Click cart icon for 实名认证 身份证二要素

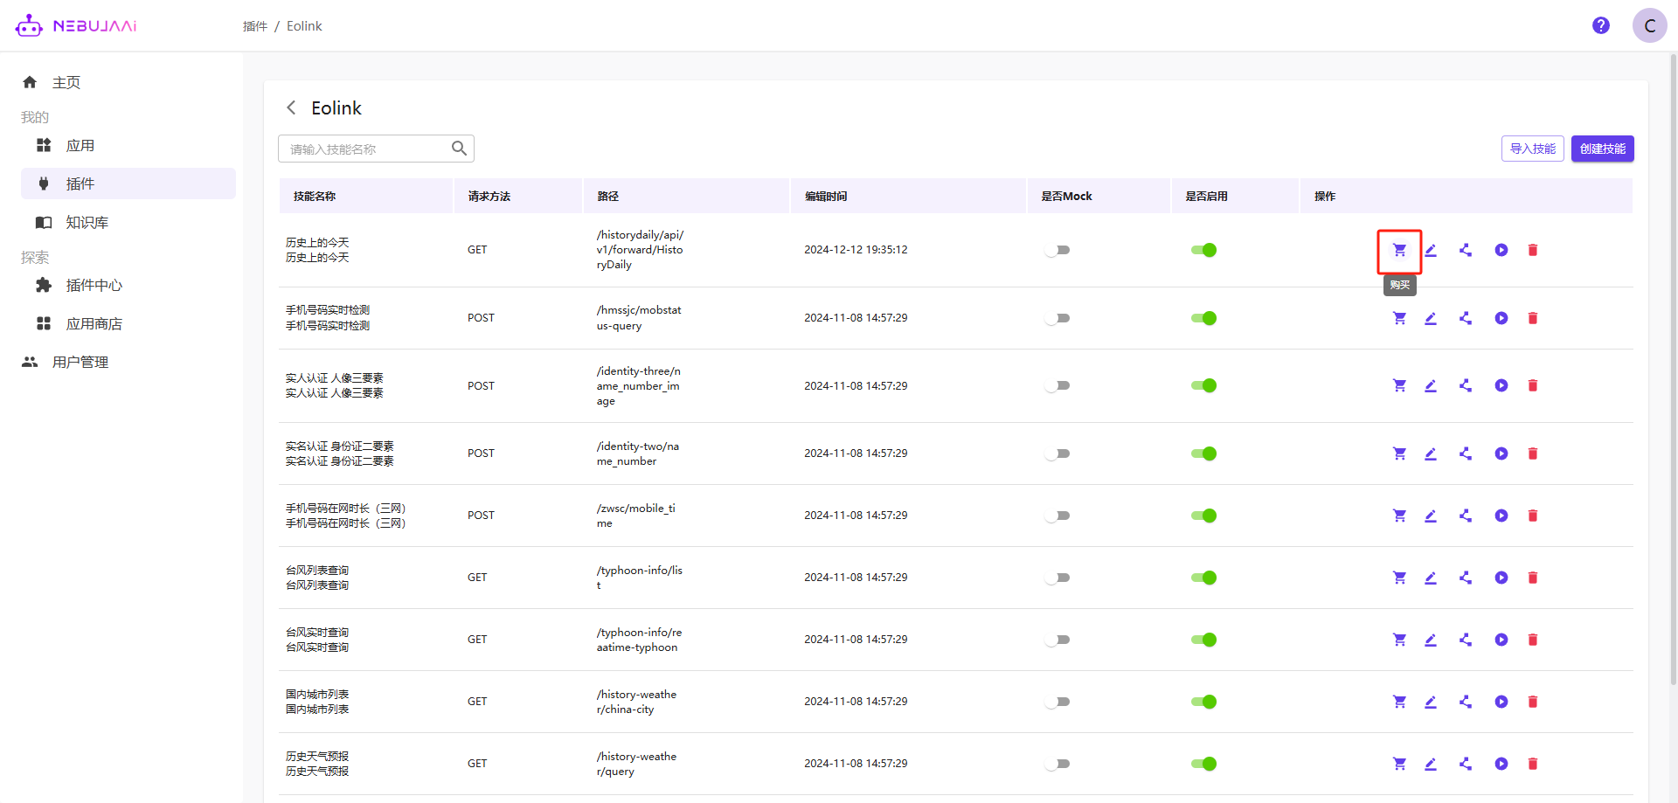click(x=1399, y=453)
